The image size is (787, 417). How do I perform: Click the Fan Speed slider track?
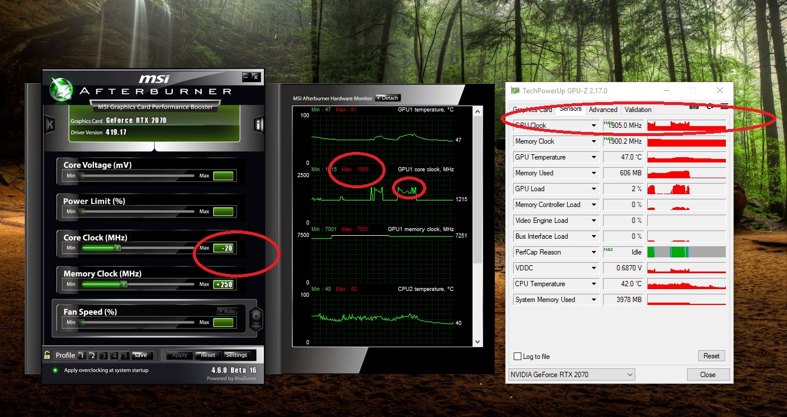[138, 323]
